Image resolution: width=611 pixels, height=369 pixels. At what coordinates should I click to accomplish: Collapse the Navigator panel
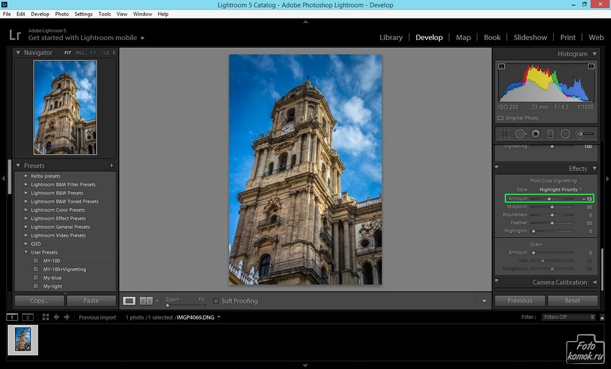(x=18, y=53)
